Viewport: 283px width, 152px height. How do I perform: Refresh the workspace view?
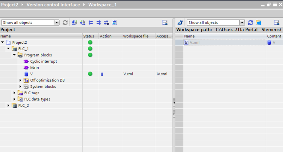click(x=251, y=23)
